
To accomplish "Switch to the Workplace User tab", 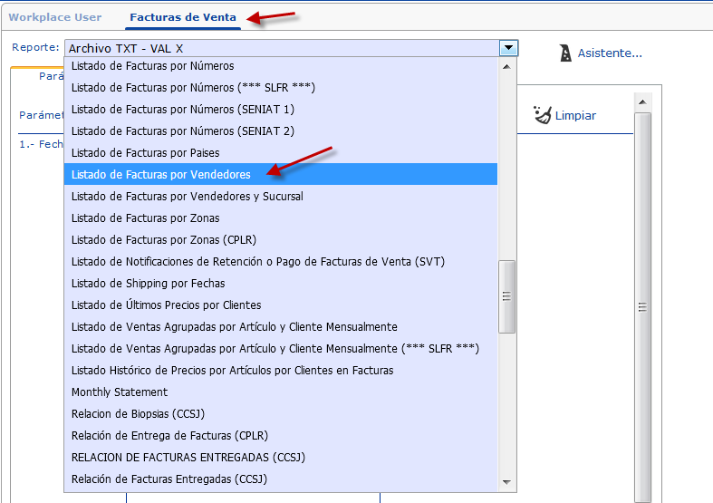I will 55,17.
